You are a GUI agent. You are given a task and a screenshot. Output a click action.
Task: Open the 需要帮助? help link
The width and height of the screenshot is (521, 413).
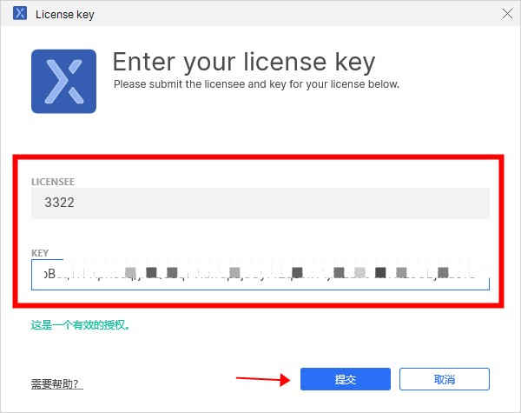point(56,384)
